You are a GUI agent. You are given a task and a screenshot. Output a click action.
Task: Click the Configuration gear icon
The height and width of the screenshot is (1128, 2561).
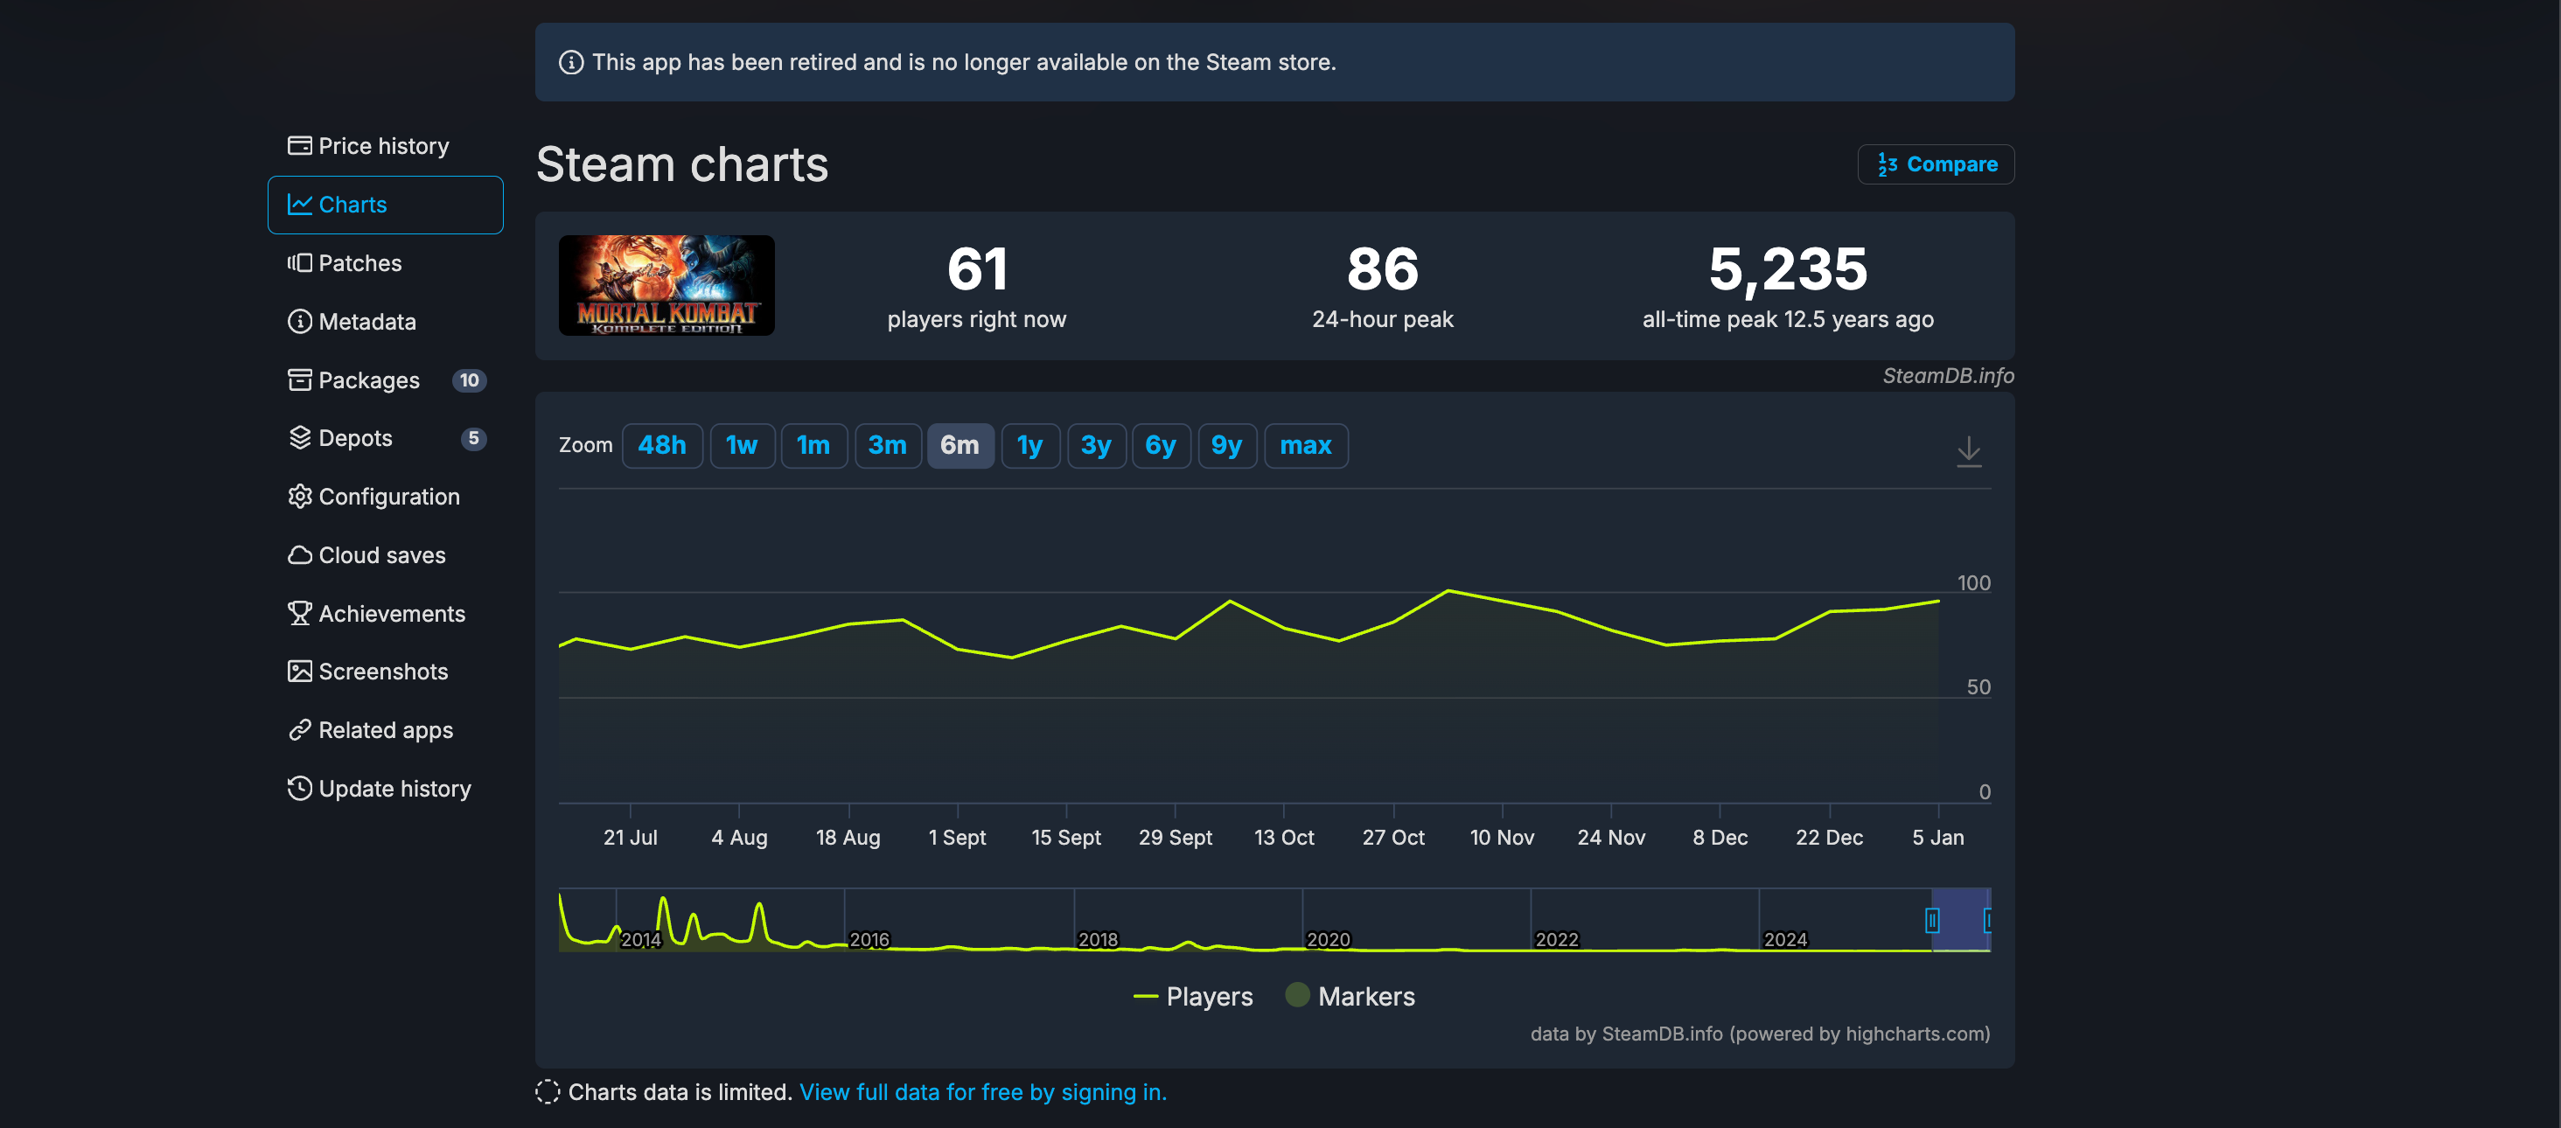click(x=299, y=497)
